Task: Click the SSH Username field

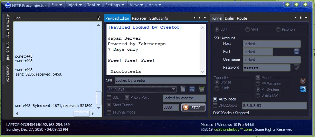Action: click(x=271, y=60)
